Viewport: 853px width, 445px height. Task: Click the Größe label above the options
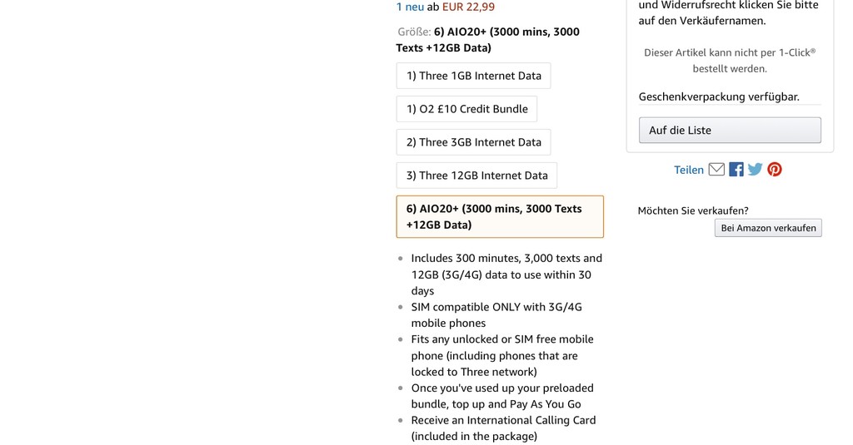(414, 32)
